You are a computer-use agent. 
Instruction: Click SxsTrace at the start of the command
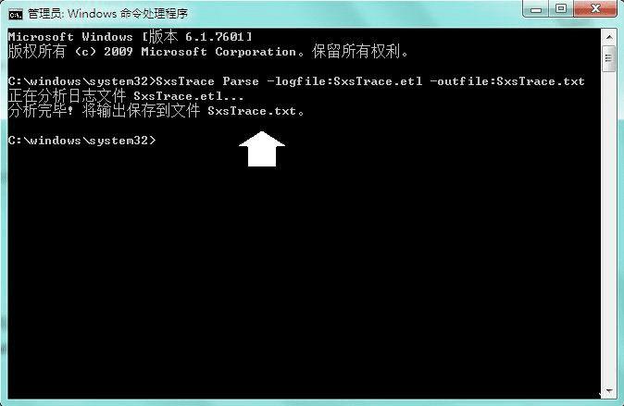[x=185, y=81]
